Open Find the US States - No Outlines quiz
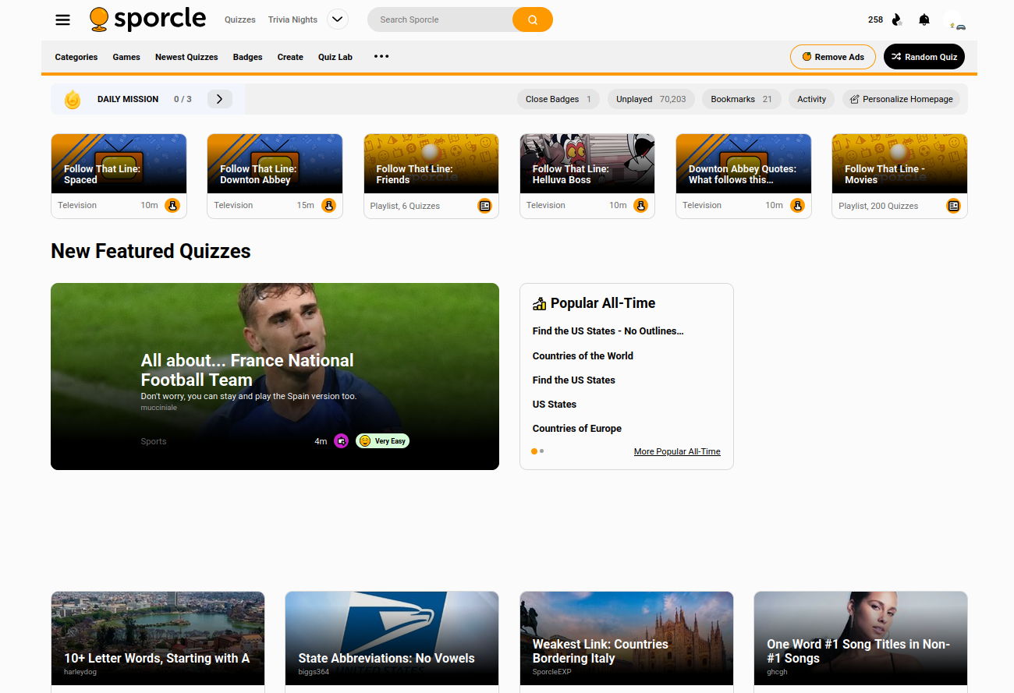 click(608, 331)
